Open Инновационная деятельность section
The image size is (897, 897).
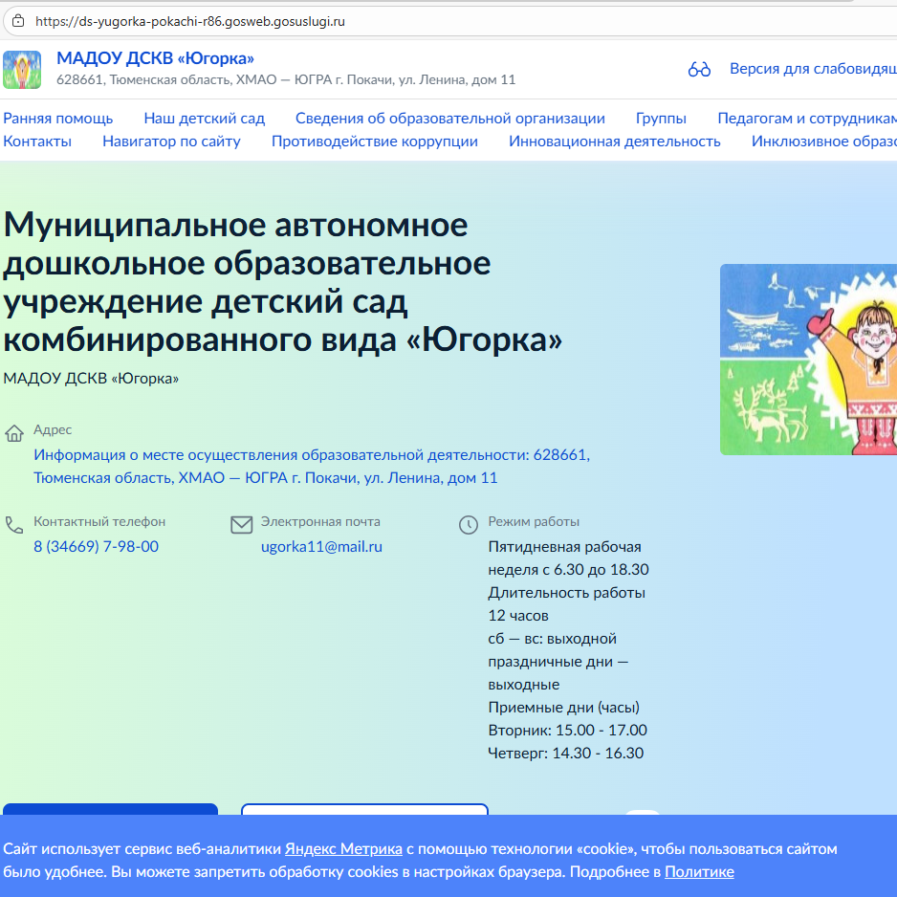614,142
